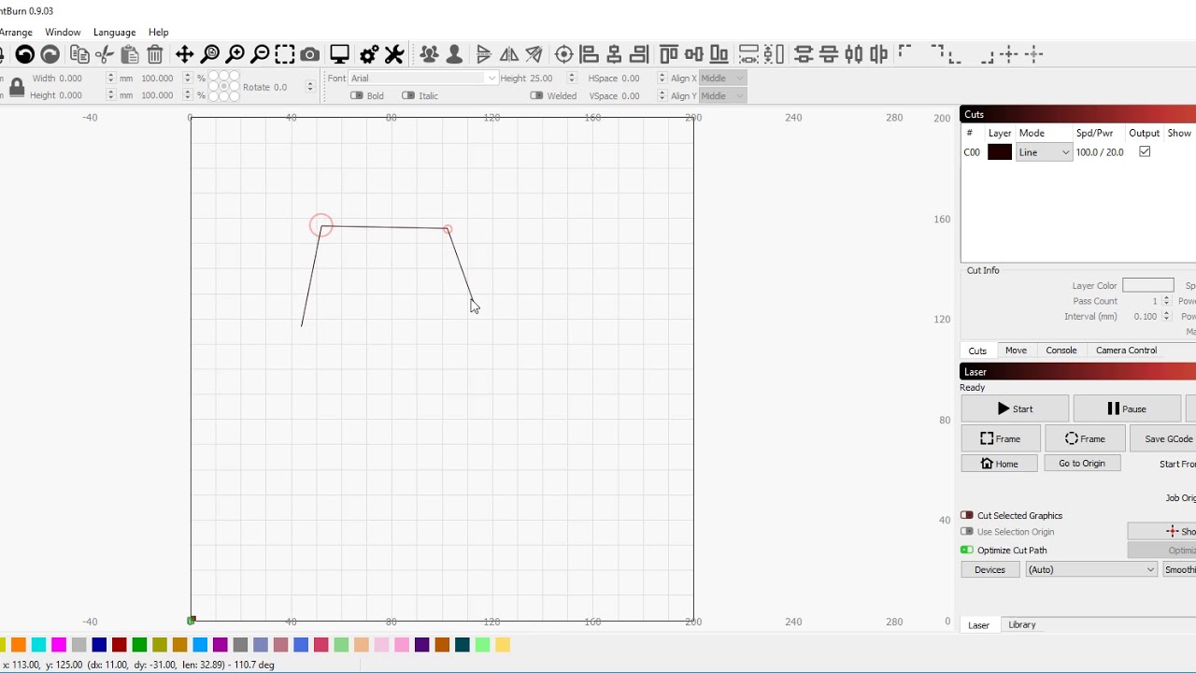Select the Pan four-arrow move tool
This screenshot has height=673, width=1196.
(184, 55)
